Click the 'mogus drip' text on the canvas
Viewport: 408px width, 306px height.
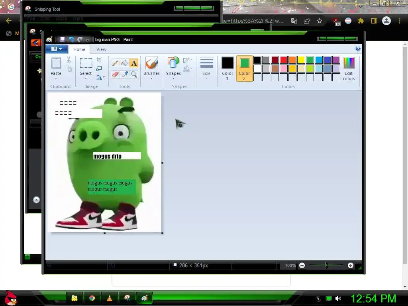107,156
